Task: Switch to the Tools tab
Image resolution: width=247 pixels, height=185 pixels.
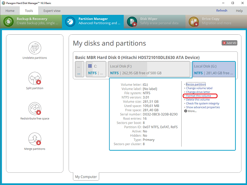Action: (29, 11)
